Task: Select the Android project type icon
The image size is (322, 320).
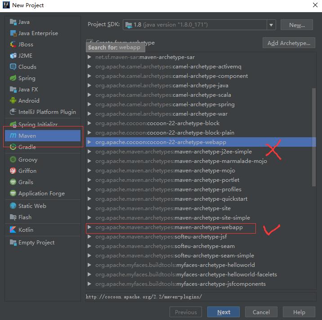Action: [x=12, y=101]
